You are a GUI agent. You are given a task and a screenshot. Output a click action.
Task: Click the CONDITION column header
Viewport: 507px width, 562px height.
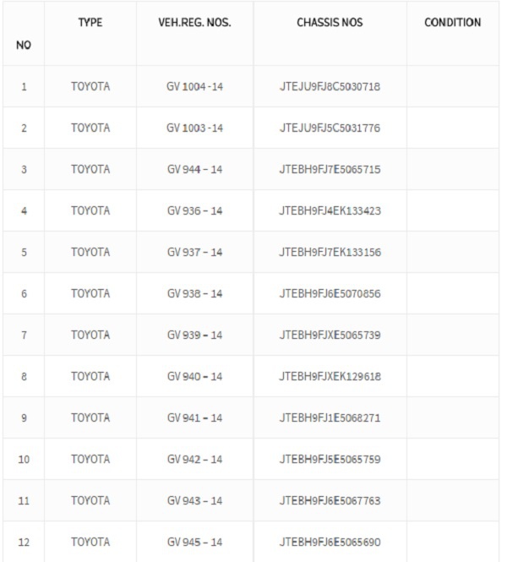point(453,23)
